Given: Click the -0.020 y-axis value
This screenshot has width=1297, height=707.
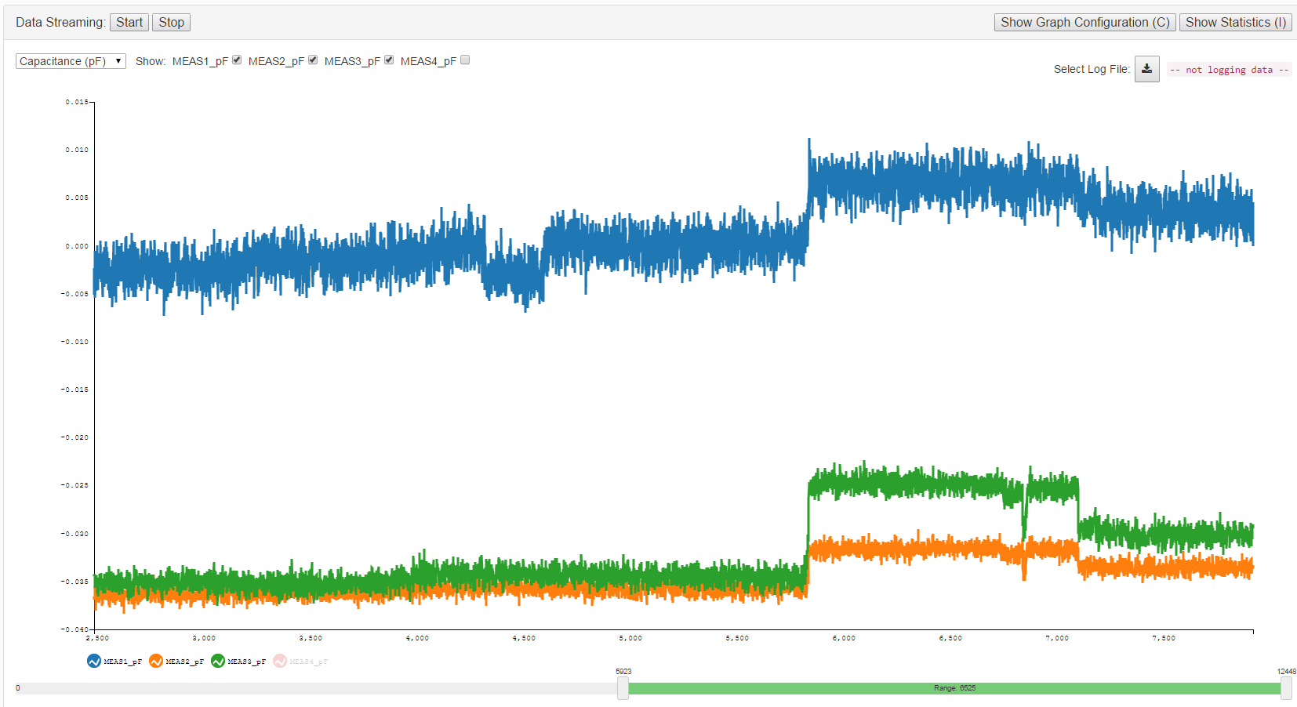Looking at the screenshot, I should pyautogui.click(x=75, y=437).
